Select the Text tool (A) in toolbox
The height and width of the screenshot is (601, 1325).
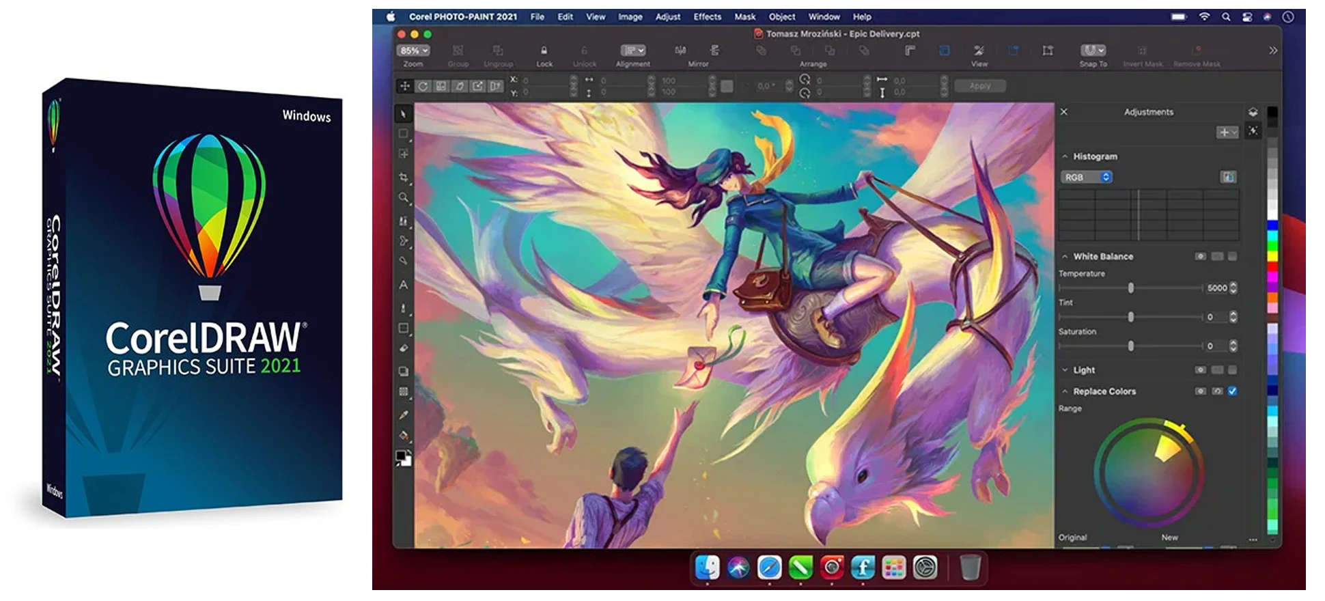point(404,285)
